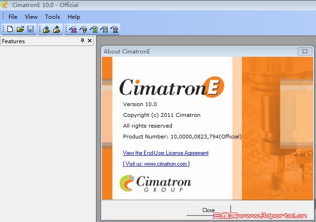316x222 pixels.
Task: Click the last wizard icon with die set
Action: click(115, 30)
